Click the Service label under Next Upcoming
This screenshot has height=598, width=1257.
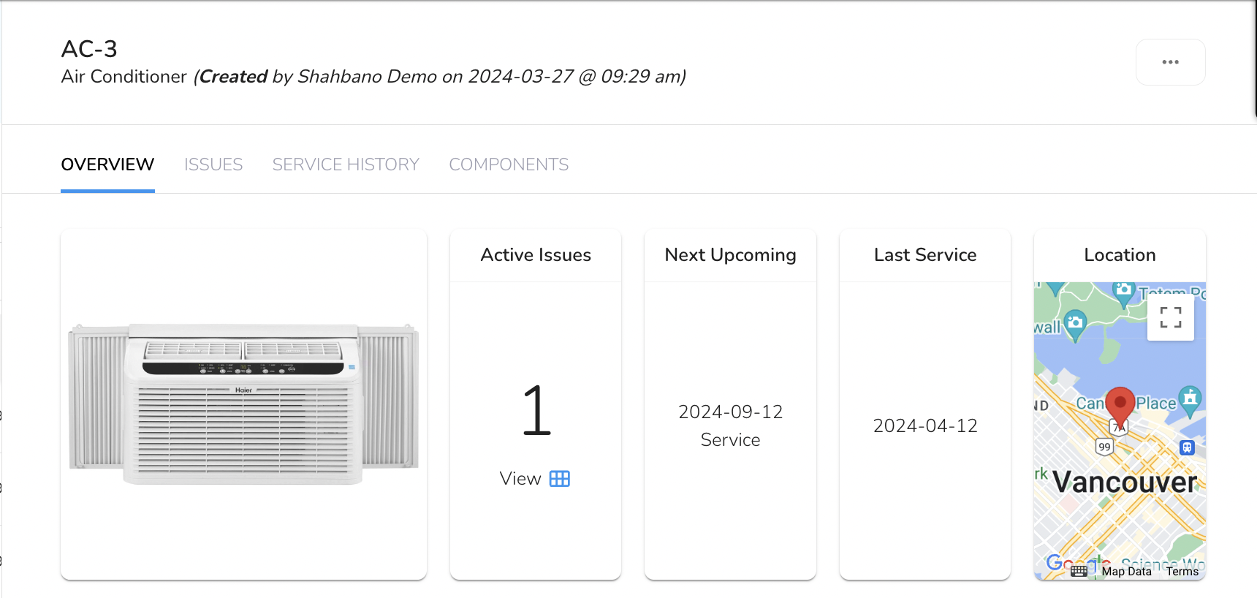(730, 440)
